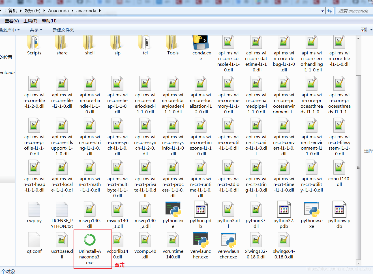Select the api-ms-win-crt-time-l1-1-0.dll file
This screenshot has height=274, width=373.
point(284,176)
